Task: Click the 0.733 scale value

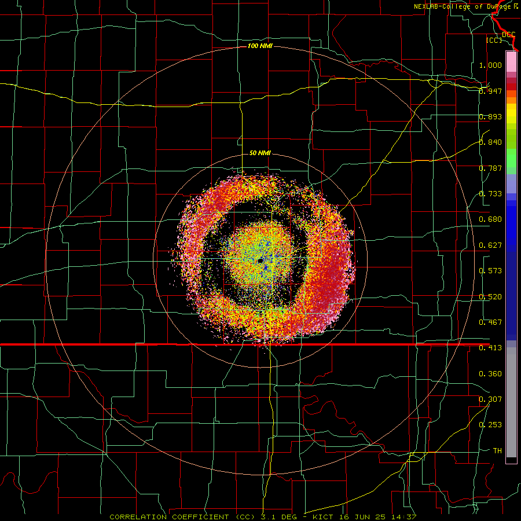Action: point(490,194)
